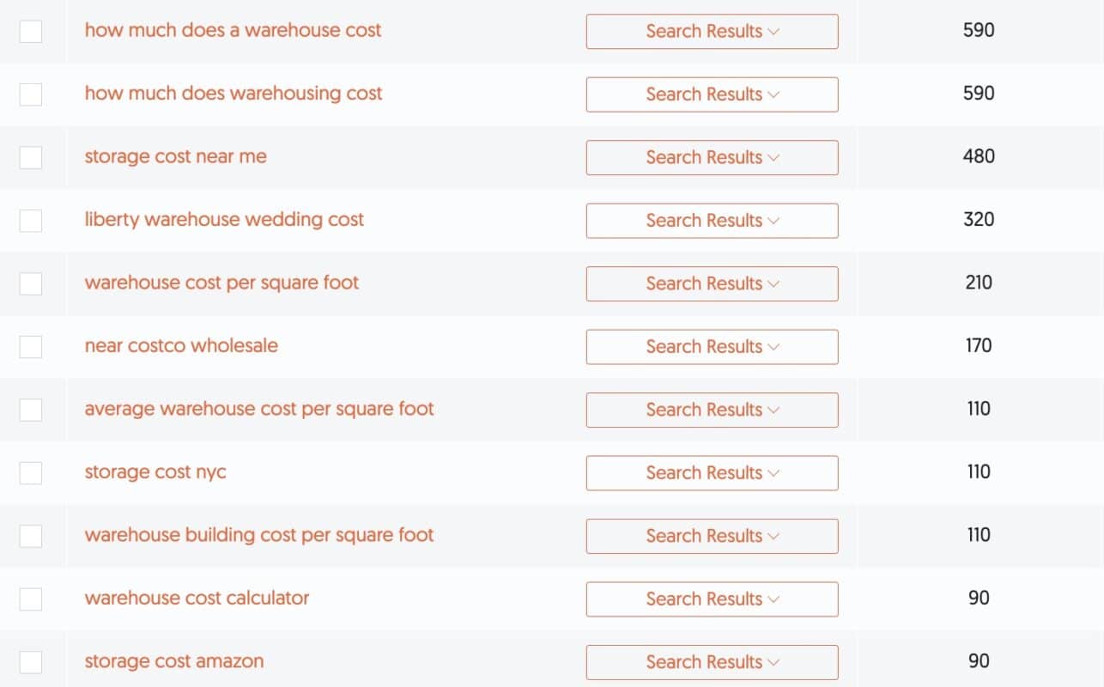
Task: Tick the 'liberty warehouse wedding cost' checkbox
Action: coord(31,221)
